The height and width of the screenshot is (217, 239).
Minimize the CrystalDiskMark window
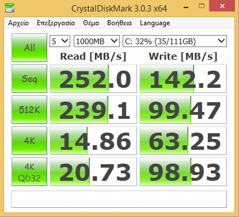[x=186, y=7]
